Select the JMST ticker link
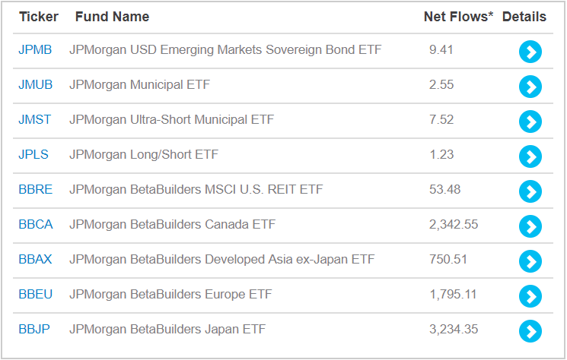The image size is (567, 360). 35,120
